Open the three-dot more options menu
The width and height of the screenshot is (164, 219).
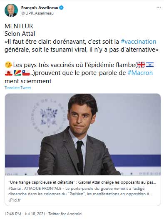(159, 7)
